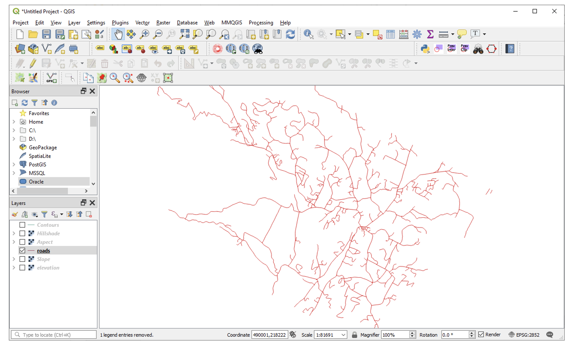Enable the Slope layer checkbox

[22, 259]
